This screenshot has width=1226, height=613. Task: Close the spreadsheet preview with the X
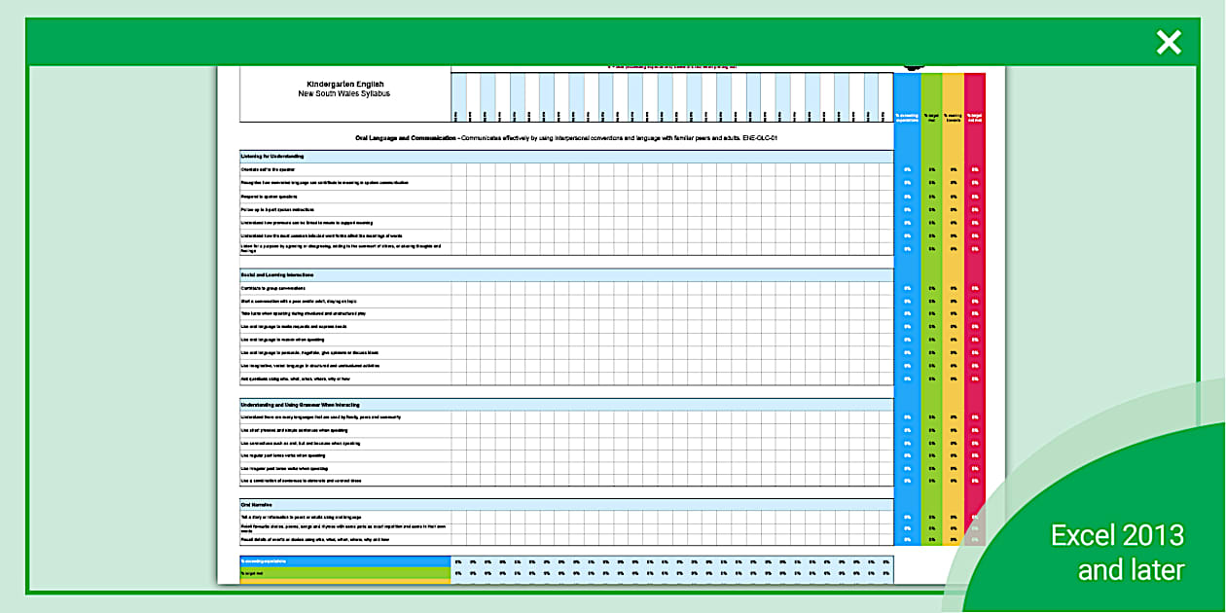tap(1167, 42)
